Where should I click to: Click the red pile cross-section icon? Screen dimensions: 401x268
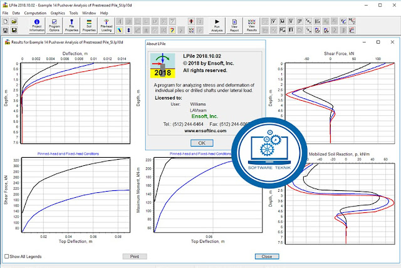coord(191,21)
